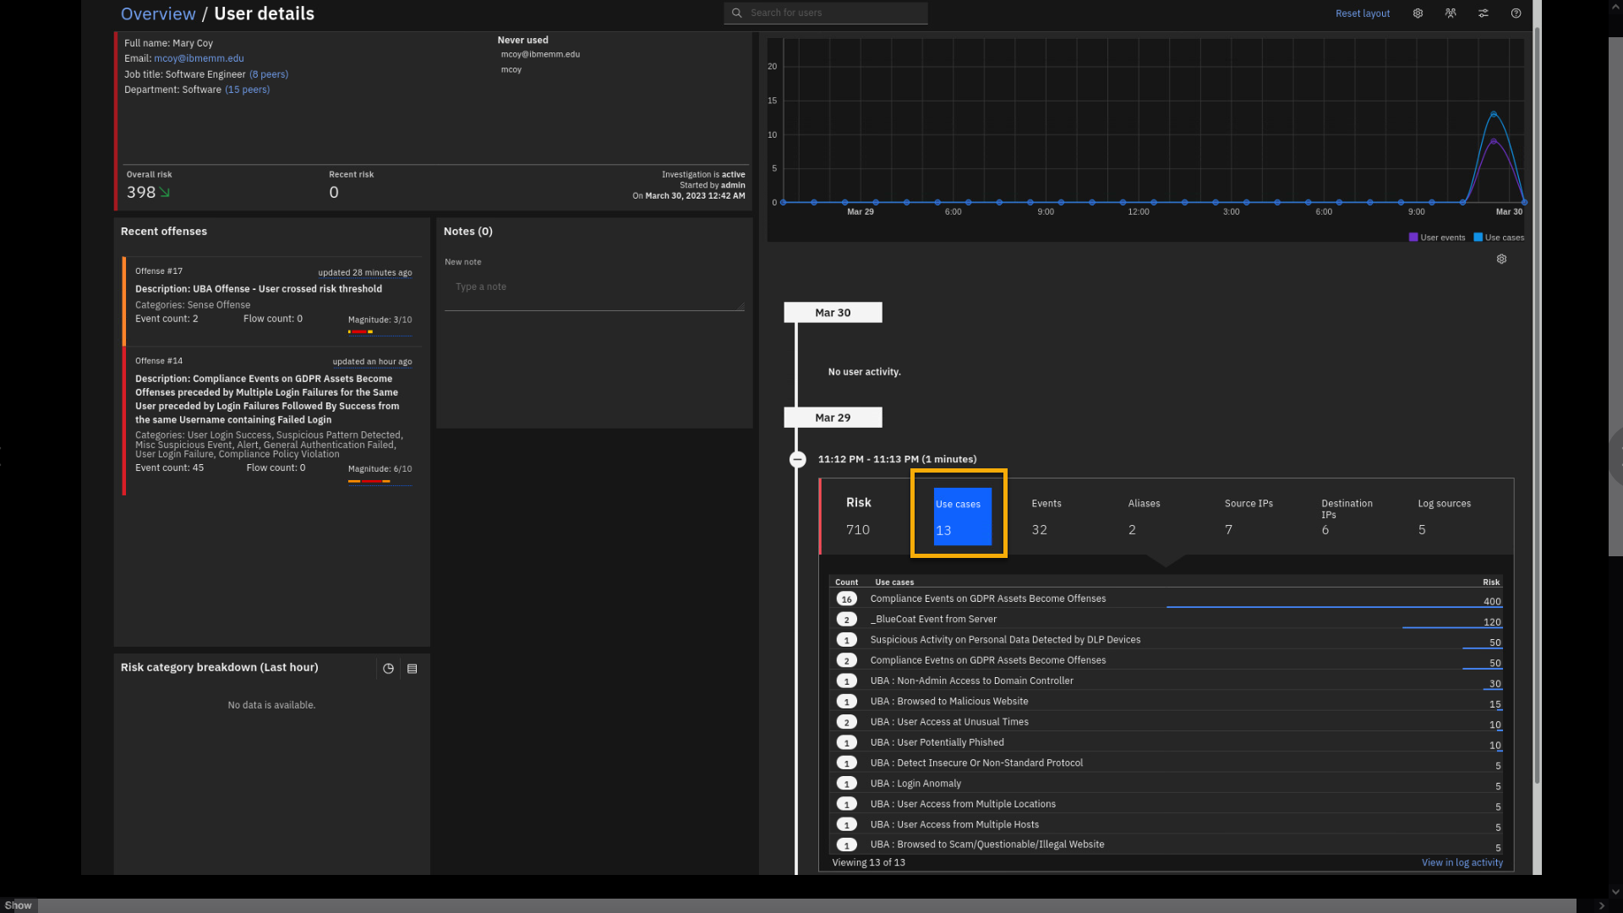
Task: Switch risk breakdown to table view
Action: tap(413, 669)
